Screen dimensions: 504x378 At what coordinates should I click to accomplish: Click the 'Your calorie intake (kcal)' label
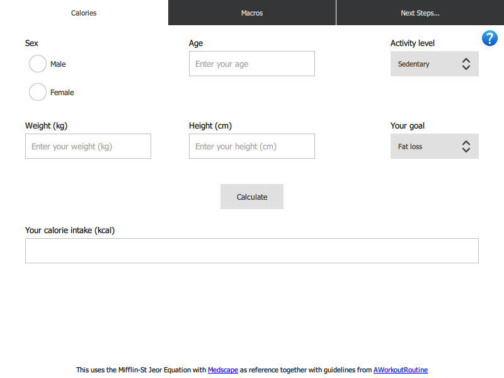pyautogui.click(x=70, y=231)
